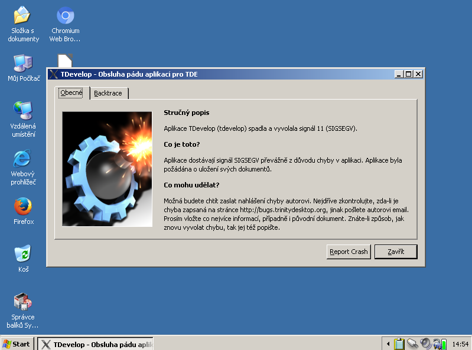Click the network cable tray icon

(x=412, y=344)
